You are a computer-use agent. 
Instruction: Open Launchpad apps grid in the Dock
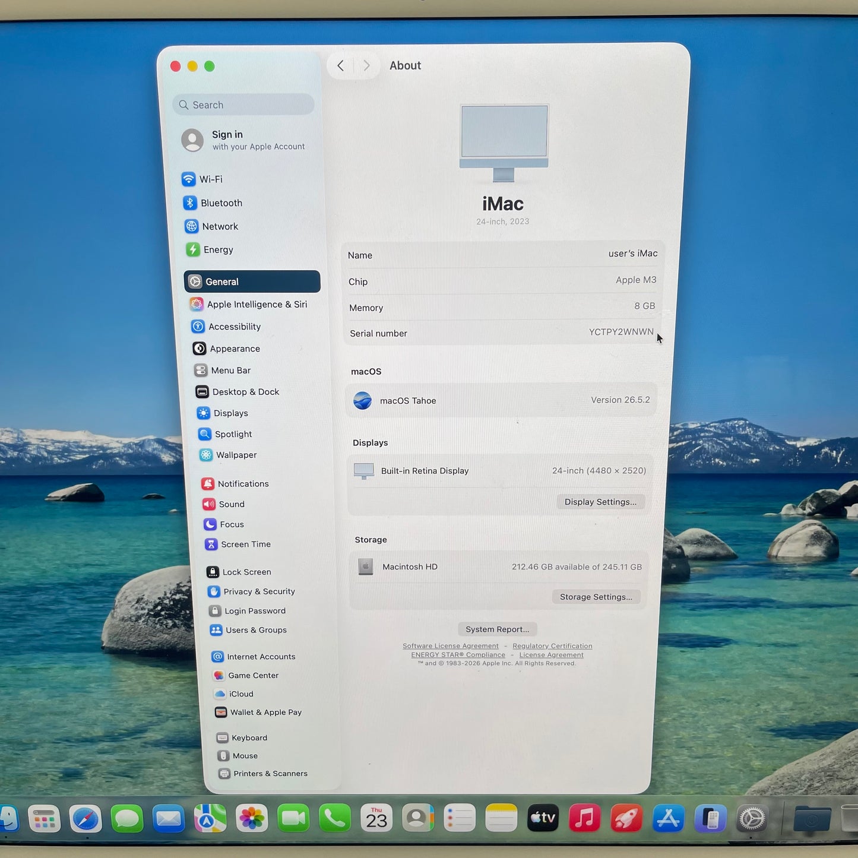click(44, 819)
